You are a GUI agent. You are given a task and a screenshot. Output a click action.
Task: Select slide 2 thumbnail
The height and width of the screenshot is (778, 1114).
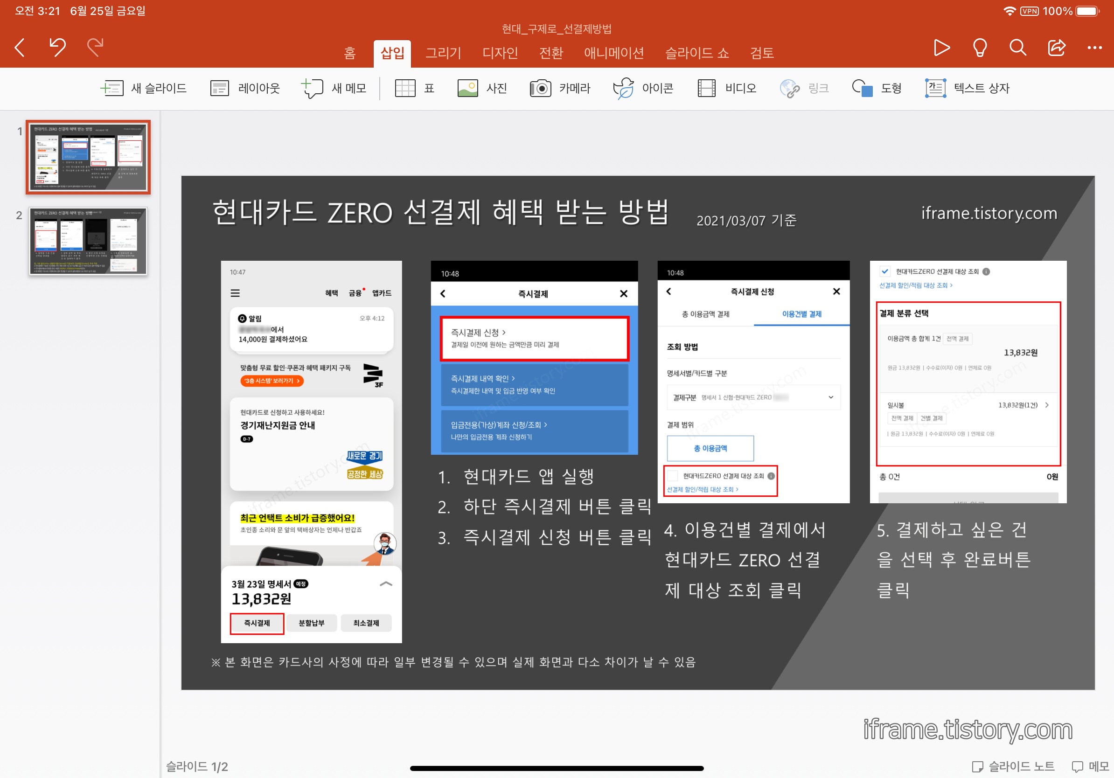[88, 241]
